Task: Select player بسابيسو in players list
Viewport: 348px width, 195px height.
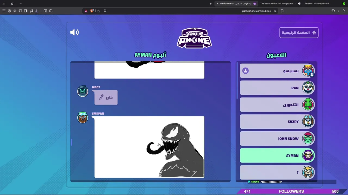Action: click(277, 71)
